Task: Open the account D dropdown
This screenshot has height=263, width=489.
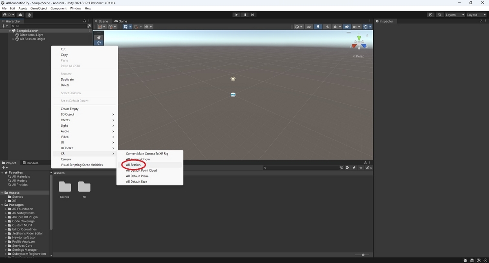Action: [9, 15]
